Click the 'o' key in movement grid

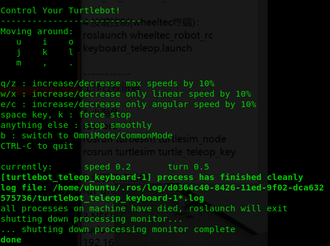point(71,42)
